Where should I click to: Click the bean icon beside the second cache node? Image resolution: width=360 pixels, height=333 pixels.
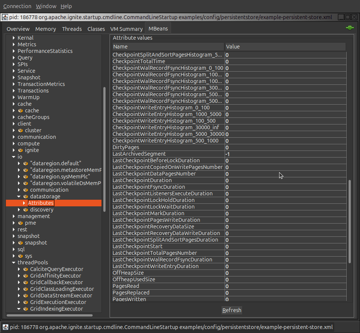21,111
